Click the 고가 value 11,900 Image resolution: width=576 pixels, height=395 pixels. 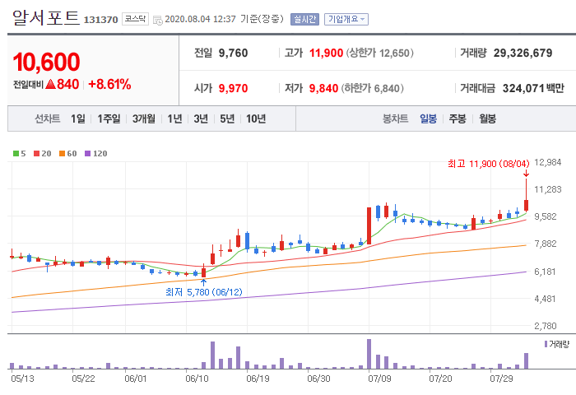(326, 53)
